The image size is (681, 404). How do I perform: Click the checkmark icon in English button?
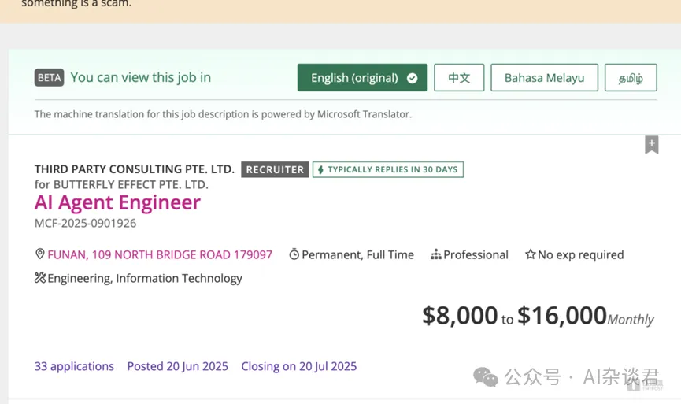click(x=413, y=78)
